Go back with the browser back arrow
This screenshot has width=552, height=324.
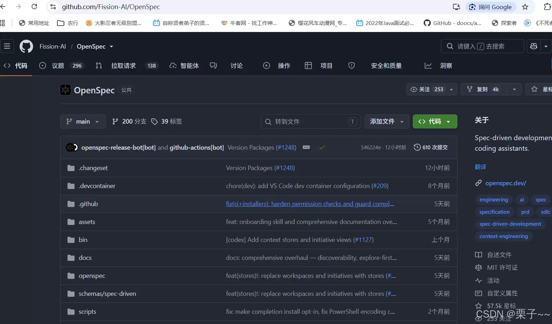3,7
